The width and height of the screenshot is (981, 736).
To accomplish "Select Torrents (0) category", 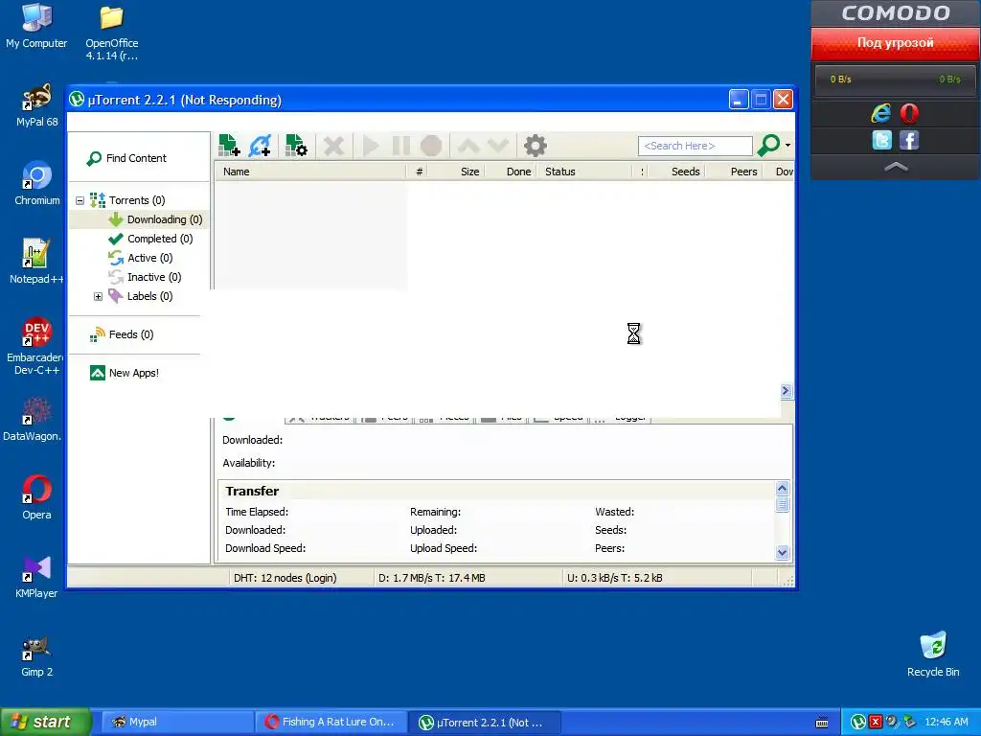I will (x=128, y=200).
